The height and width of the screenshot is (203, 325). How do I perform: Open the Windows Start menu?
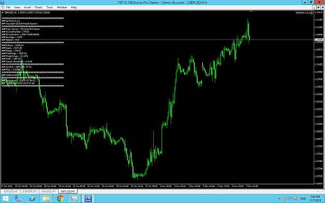(x=5, y=198)
